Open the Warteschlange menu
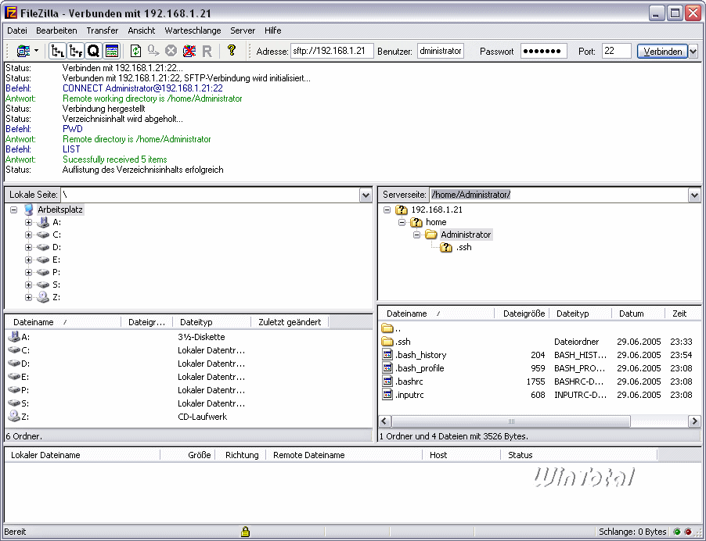This screenshot has width=706, height=541. pos(193,30)
